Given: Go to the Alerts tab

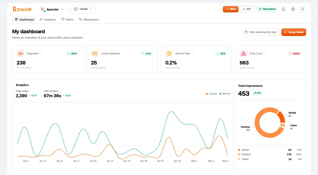Looking at the screenshot, I should [x=67, y=19].
